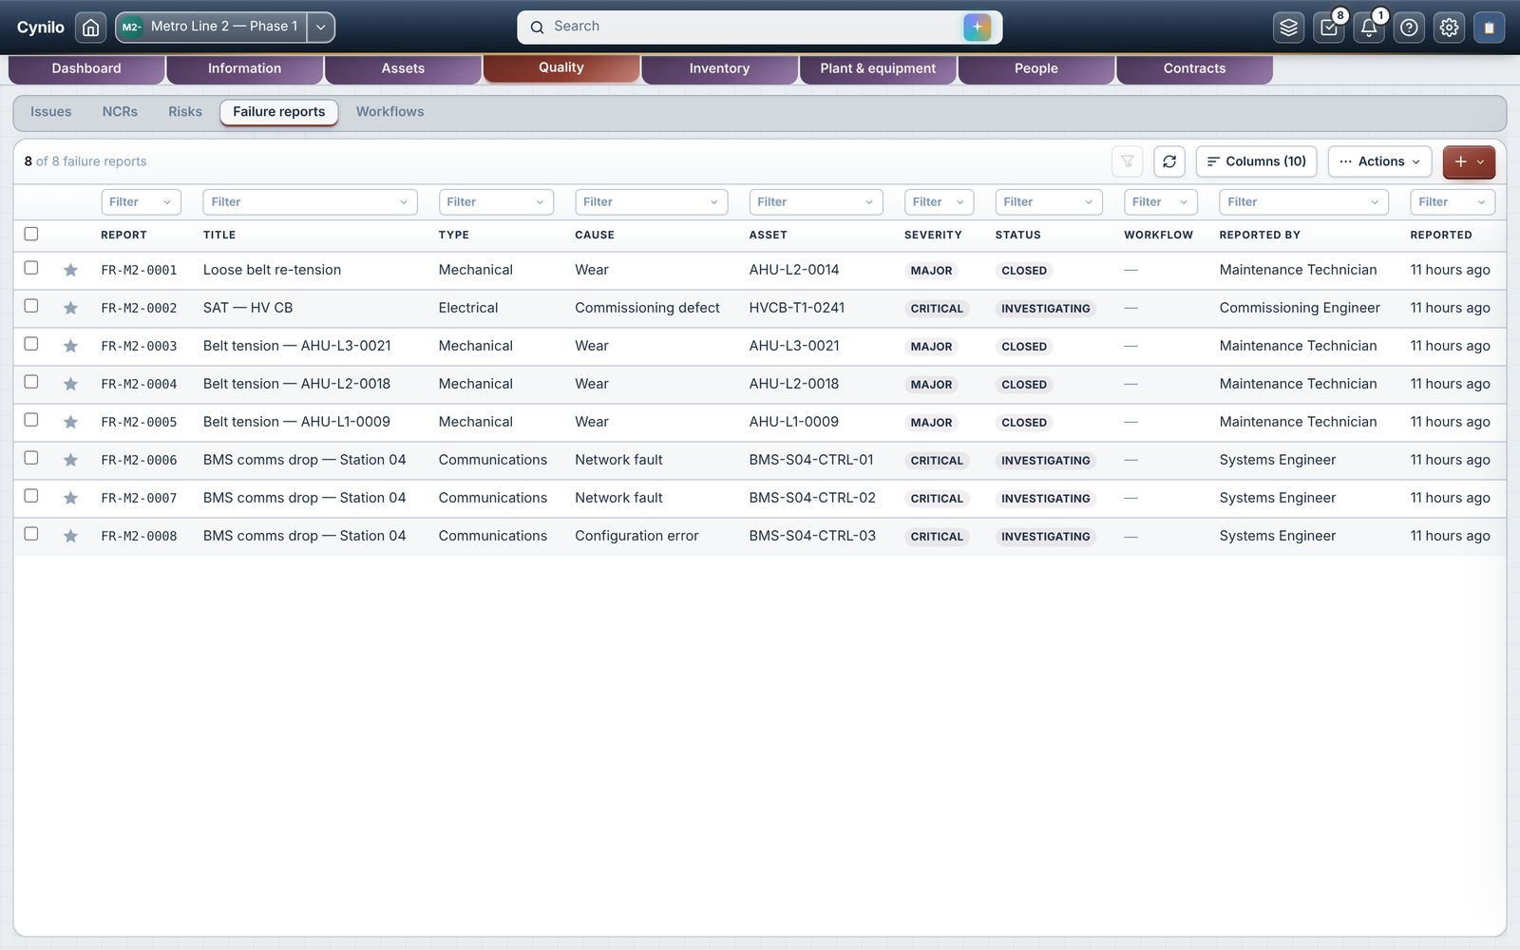Open tasks icon with badge 8
The image size is (1520, 950).
(1329, 28)
